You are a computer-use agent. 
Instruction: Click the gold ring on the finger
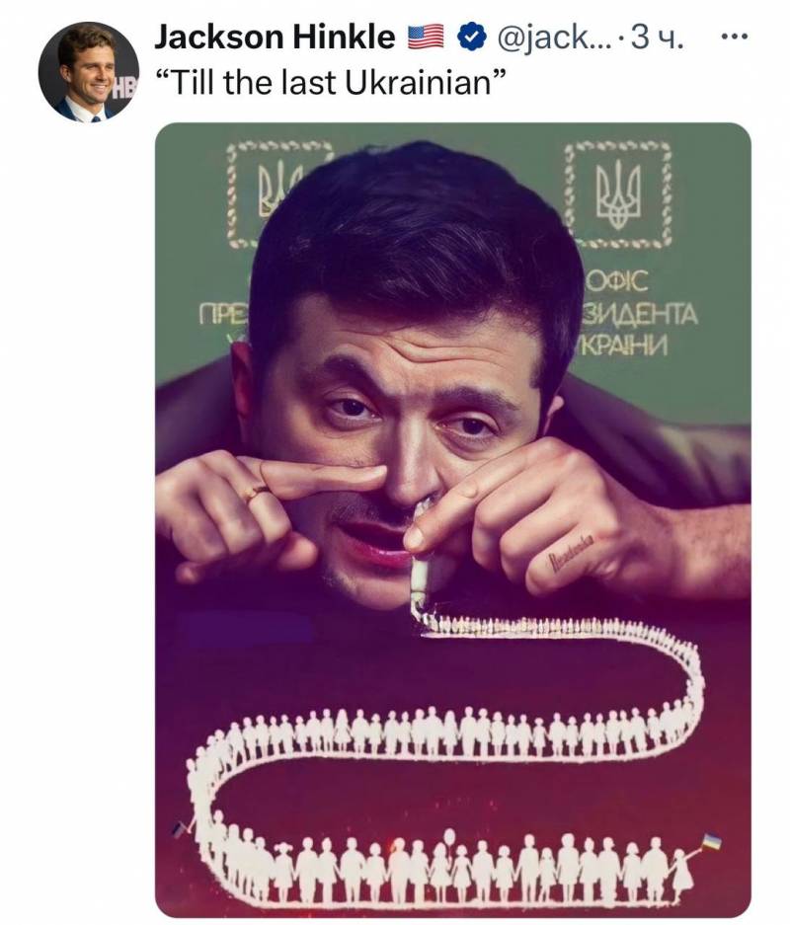coord(255,492)
